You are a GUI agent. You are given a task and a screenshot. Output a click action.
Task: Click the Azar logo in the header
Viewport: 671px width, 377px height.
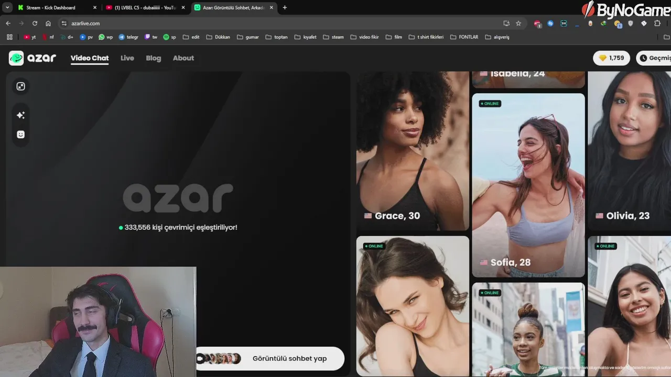pyautogui.click(x=33, y=58)
